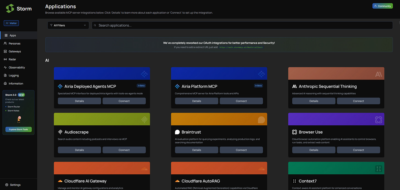Click the Community button
The image size is (400, 190).
[382, 6]
